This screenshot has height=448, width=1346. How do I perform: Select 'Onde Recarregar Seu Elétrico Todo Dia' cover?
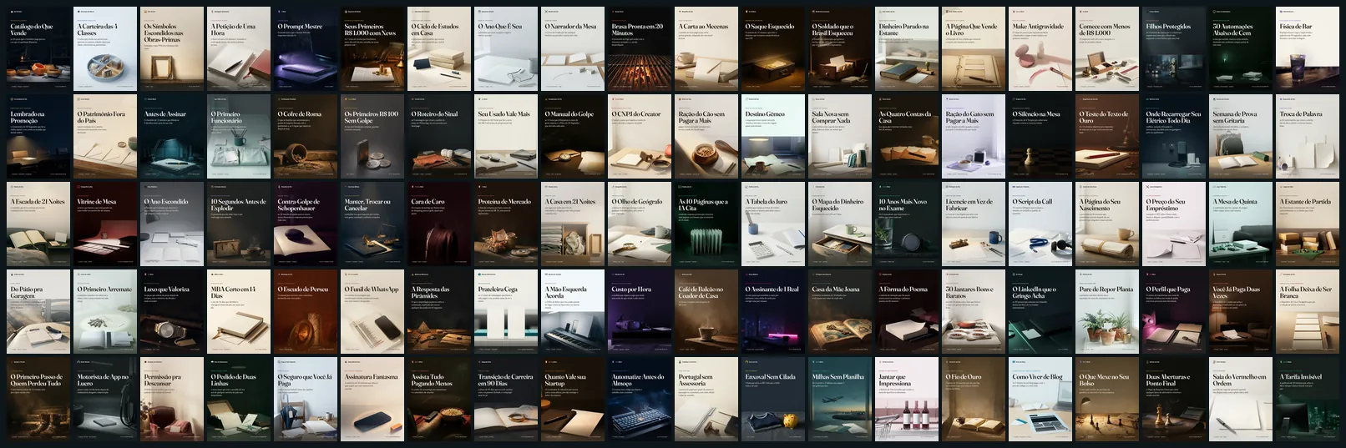[x=1173, y=137]
